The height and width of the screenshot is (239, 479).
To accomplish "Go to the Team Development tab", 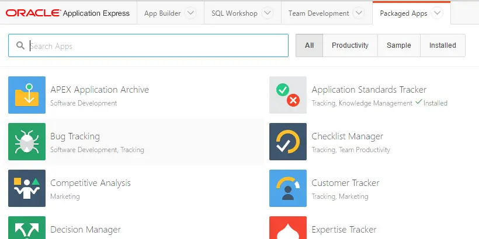I will point(318,13).
